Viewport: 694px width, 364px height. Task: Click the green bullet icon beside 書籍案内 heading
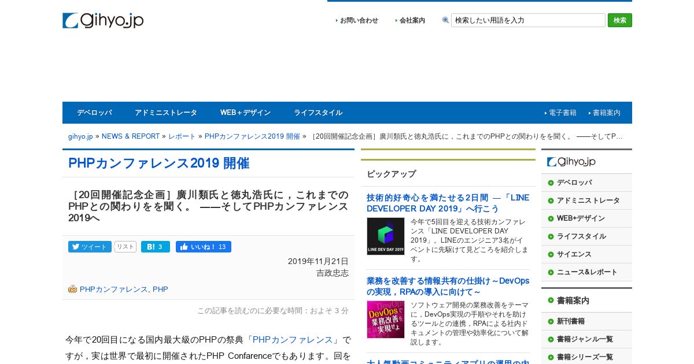point(551,300)
